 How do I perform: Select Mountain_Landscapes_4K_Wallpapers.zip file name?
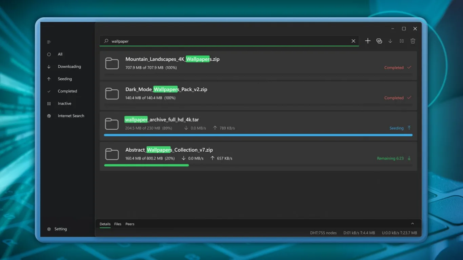tap(173, 59)
